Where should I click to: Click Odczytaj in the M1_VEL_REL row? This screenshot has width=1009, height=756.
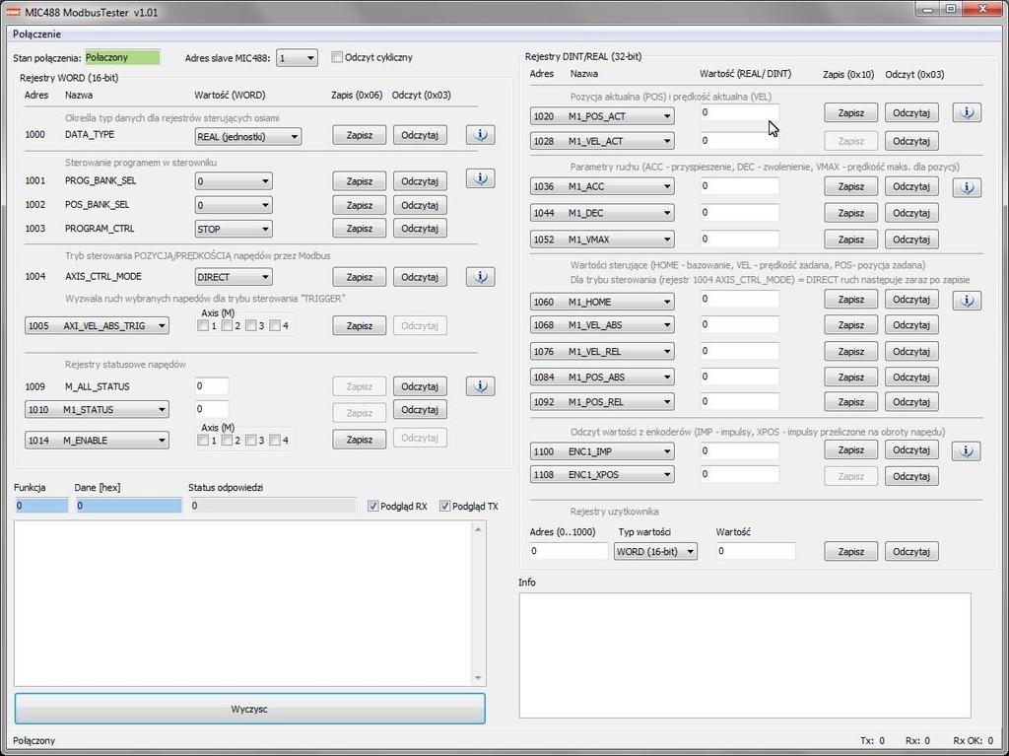coord(911,352)
